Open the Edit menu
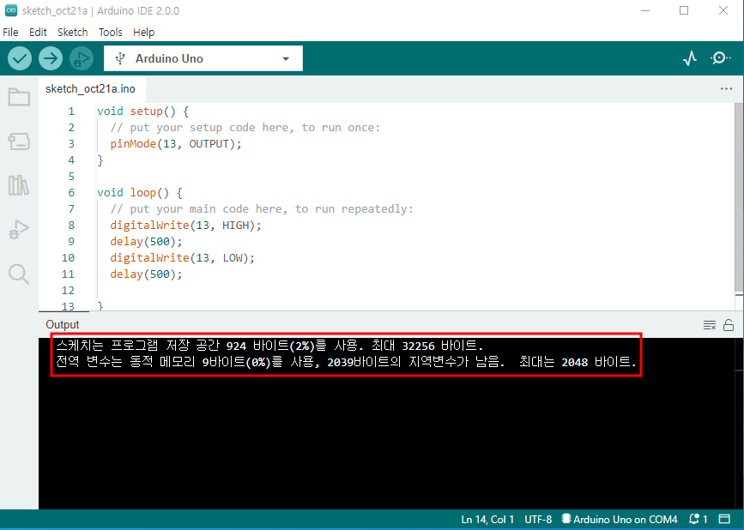The image size is (744, 530). pos(38,33)
